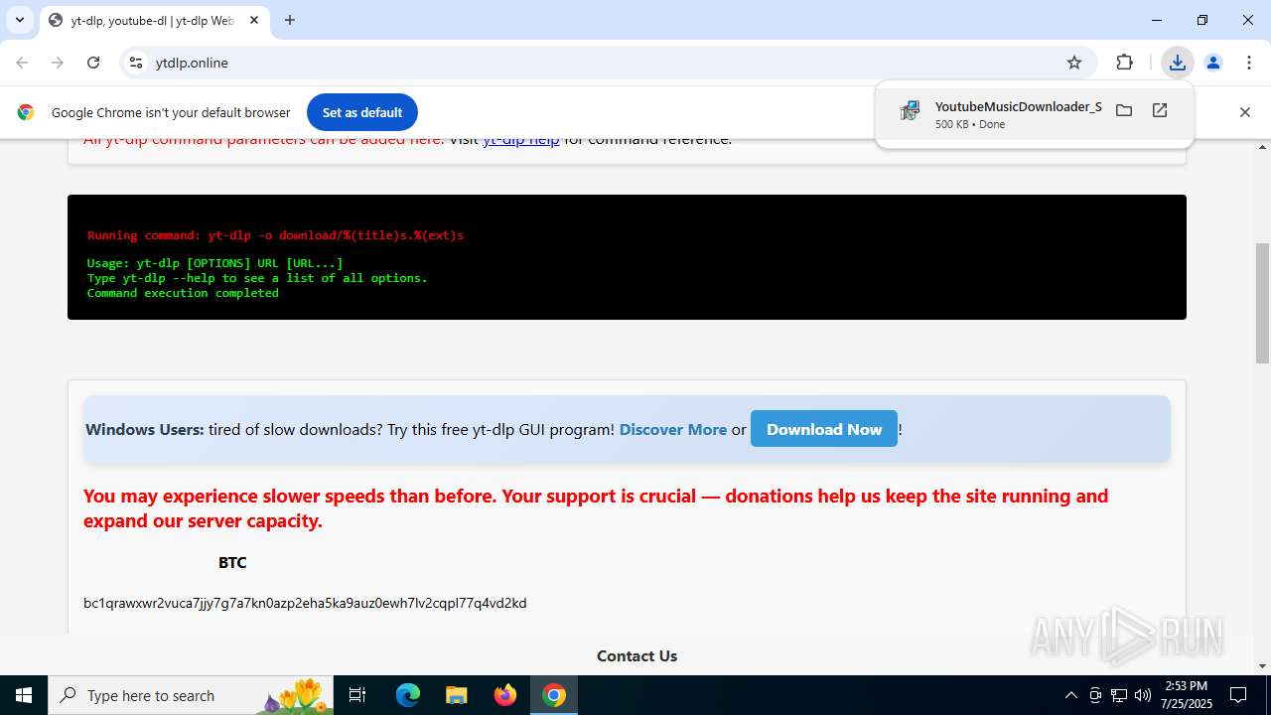The width and height of the screenshot is (1271, 715).
Task: Open the notification center icon
Action: coord(1238,695)
